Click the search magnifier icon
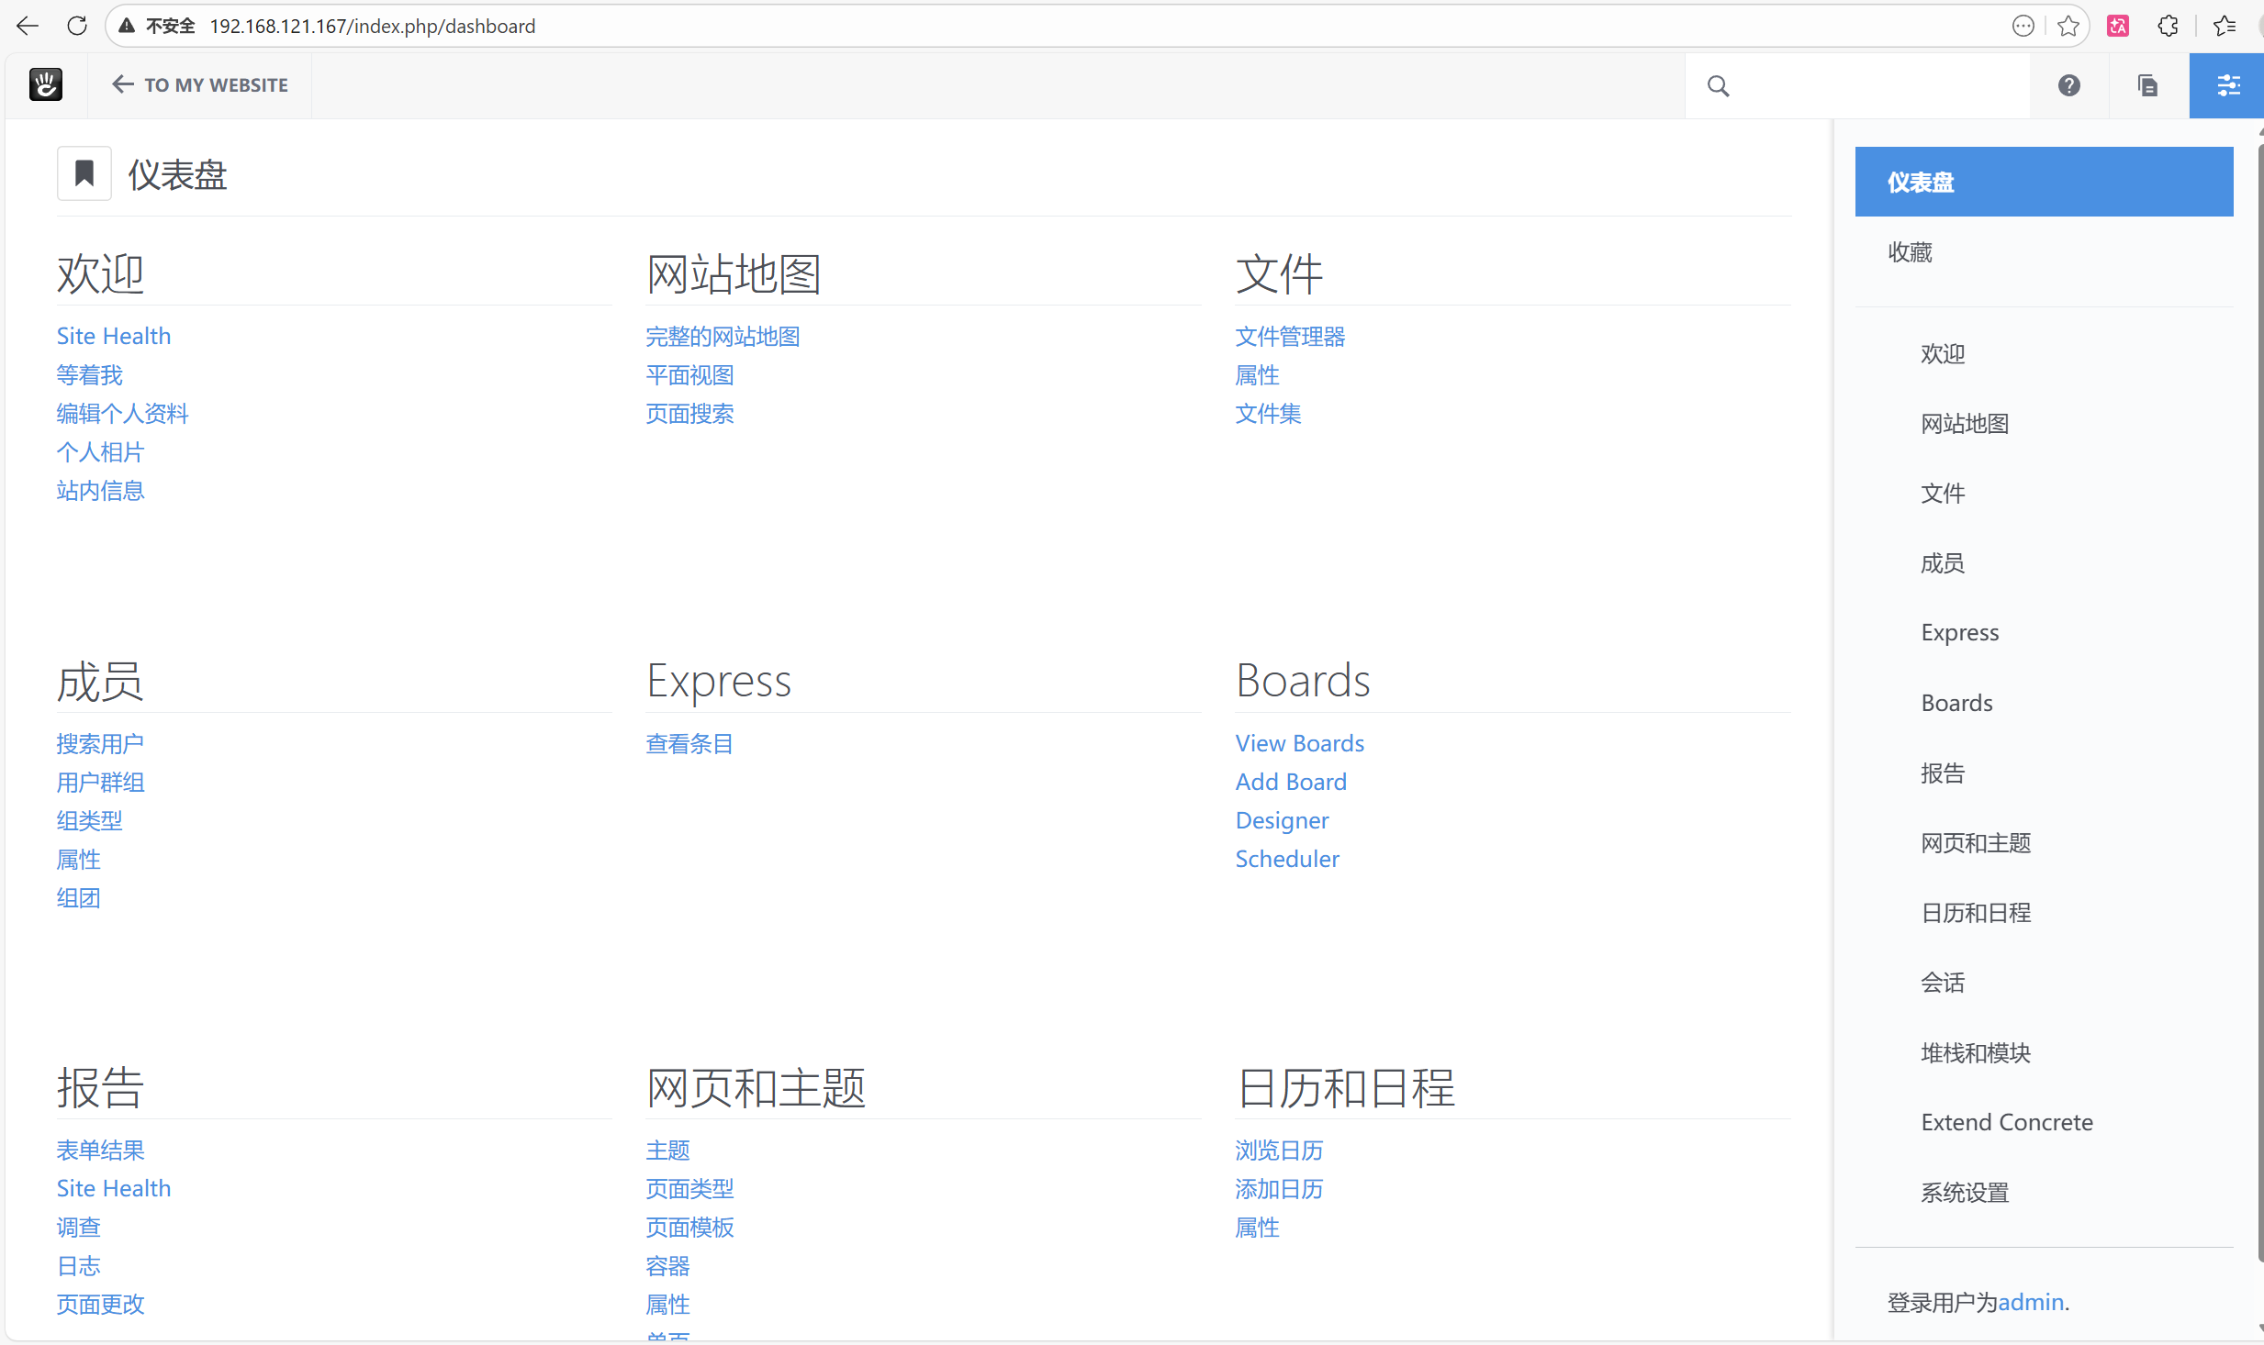 (x=1718, y=85)
